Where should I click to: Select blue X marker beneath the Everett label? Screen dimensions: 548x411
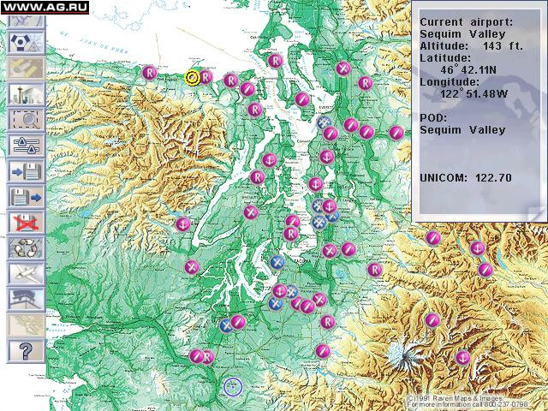[324, 122]
